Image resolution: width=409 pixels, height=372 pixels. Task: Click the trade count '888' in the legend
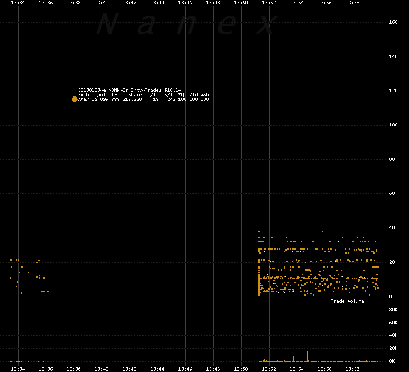[115, 100]
